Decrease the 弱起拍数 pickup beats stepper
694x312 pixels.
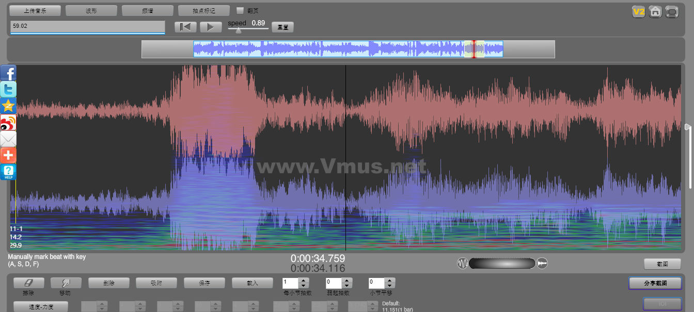click(x=347, y=286)
